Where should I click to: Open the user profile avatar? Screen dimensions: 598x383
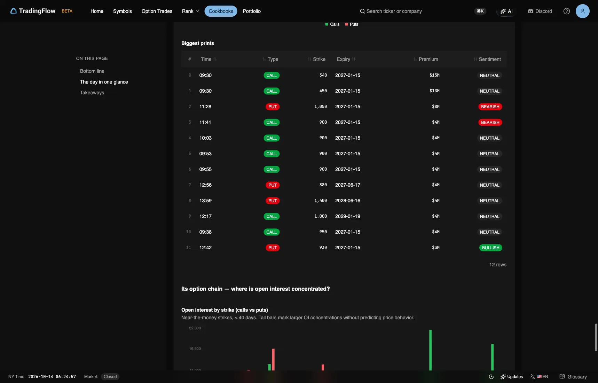583,11
